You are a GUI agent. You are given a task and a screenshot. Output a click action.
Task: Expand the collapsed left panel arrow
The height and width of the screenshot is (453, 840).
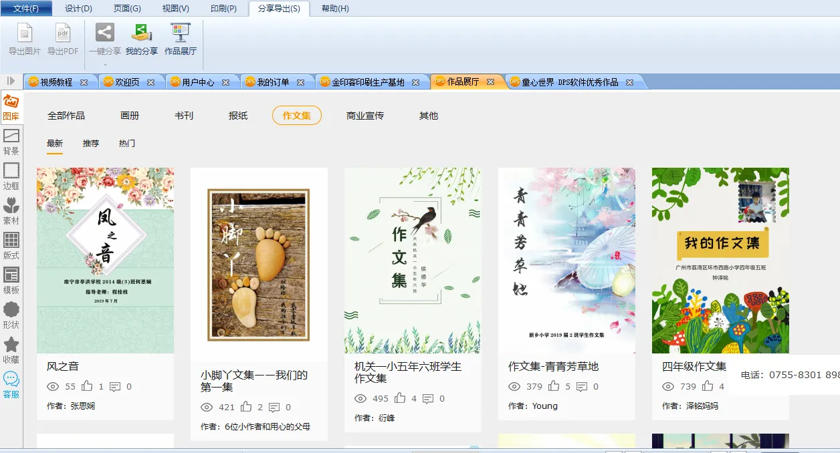11,82
